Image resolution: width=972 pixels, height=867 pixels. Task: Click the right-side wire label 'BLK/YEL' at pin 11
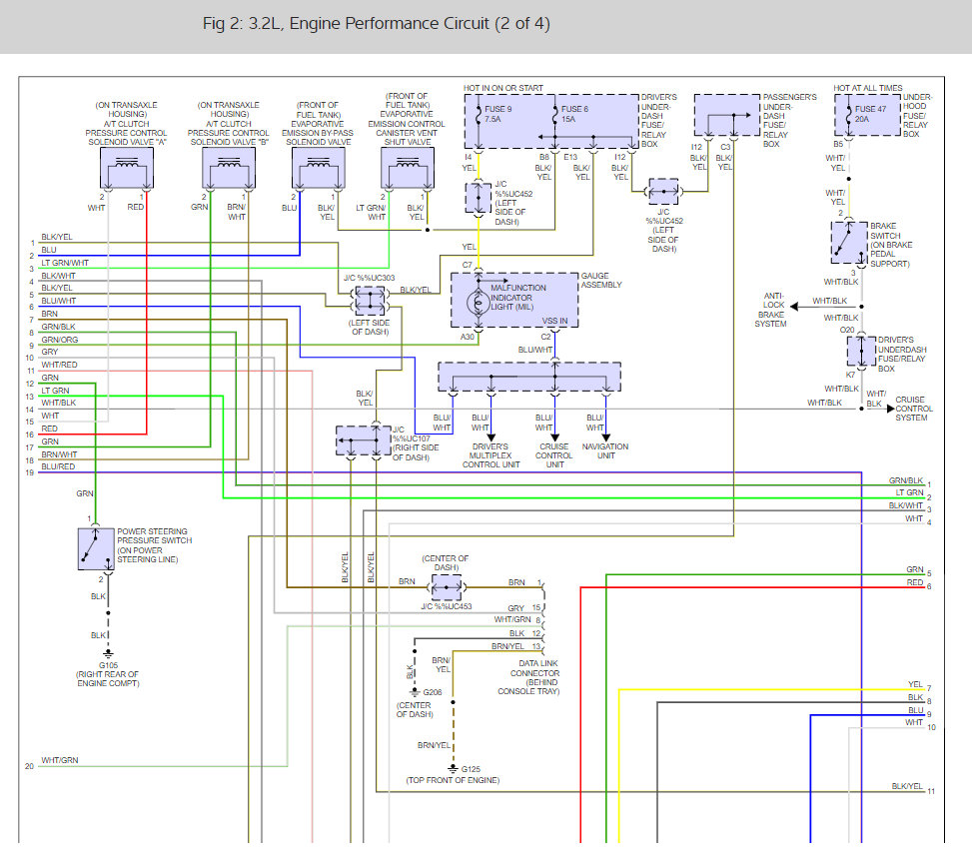[x=907, y=786]
